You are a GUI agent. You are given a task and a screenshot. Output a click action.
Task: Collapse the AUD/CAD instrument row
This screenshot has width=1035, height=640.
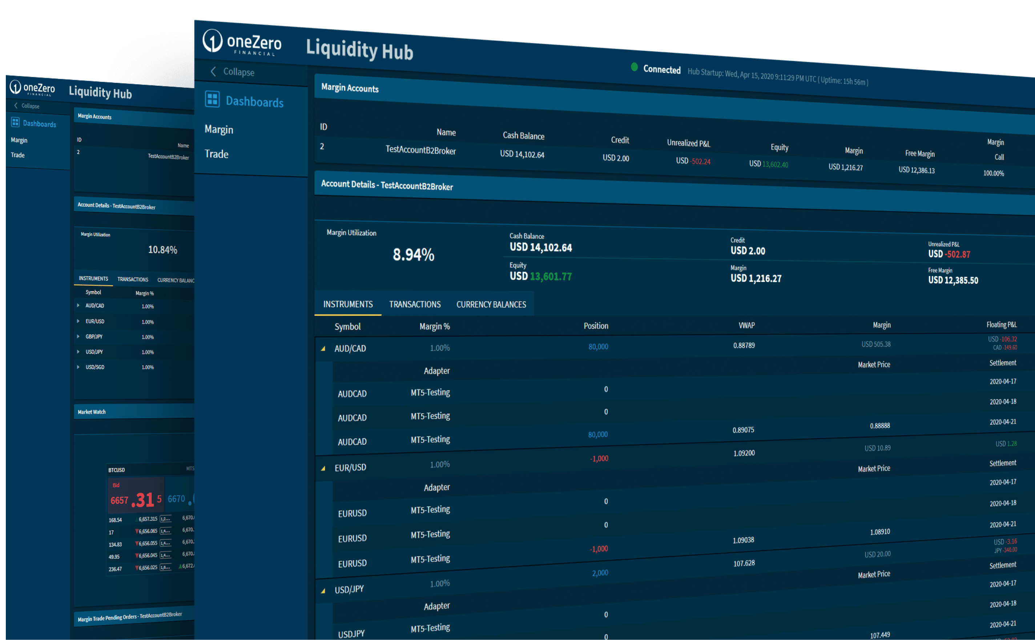(323, 349)
